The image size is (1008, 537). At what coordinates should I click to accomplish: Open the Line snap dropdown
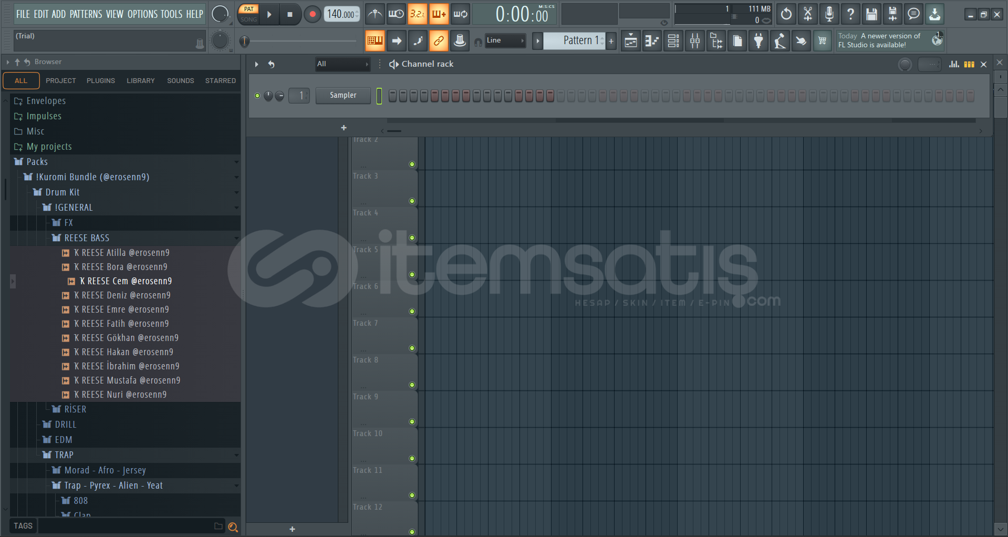tap(505, 40)
